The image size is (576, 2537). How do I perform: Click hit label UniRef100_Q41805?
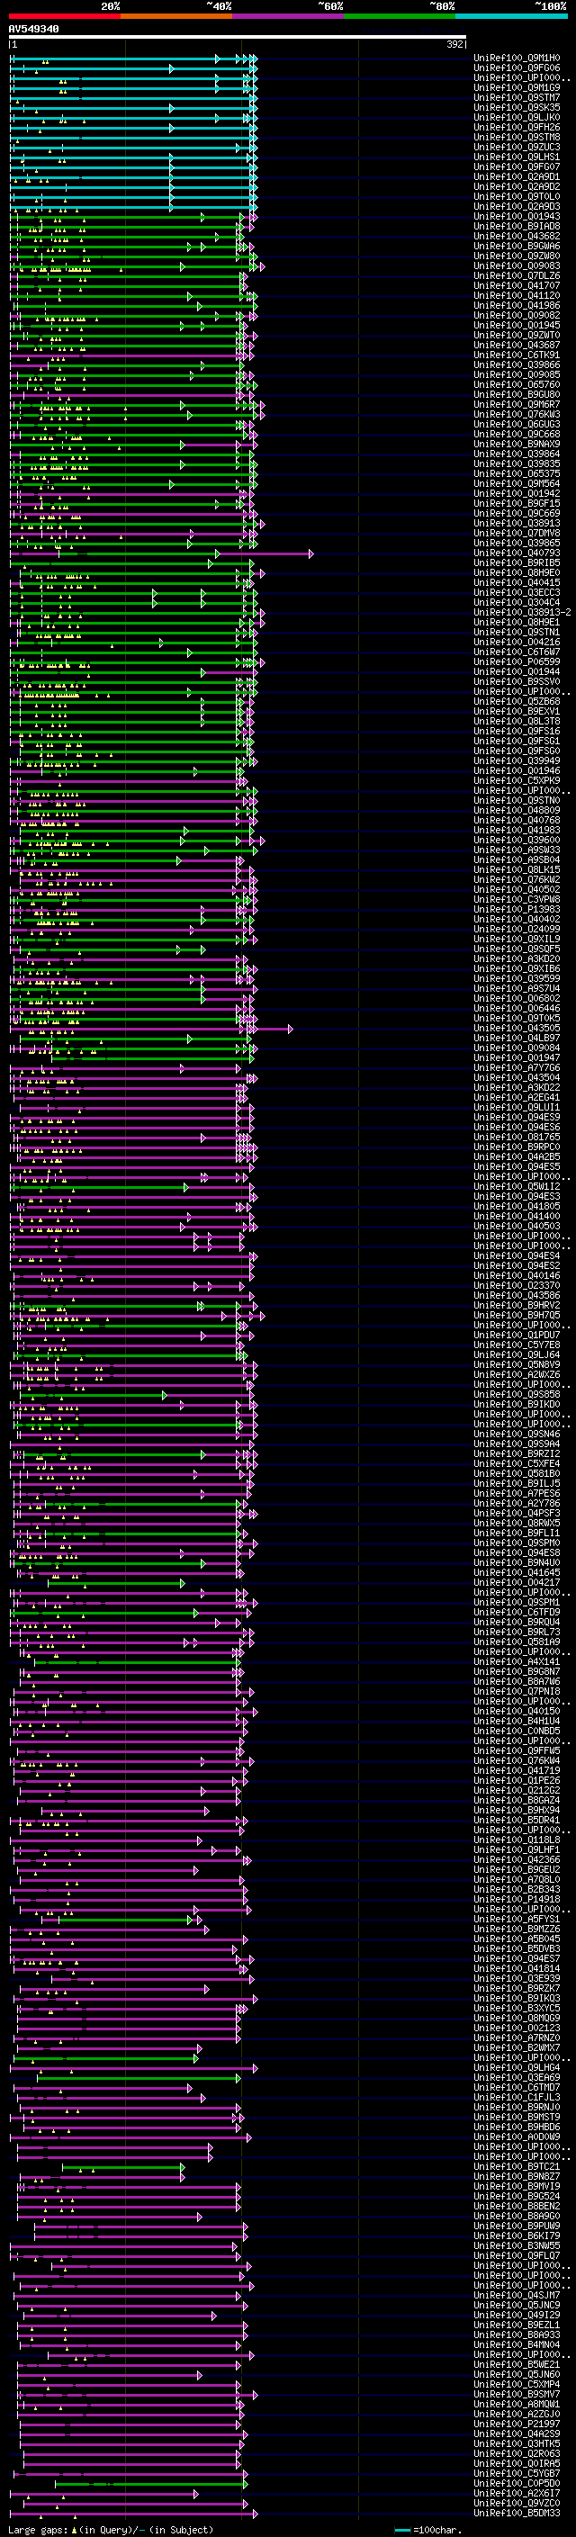[x=517, y=1207]
